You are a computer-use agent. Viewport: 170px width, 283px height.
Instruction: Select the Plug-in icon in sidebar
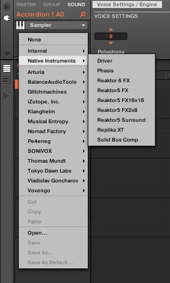click(x=7, y=18)
